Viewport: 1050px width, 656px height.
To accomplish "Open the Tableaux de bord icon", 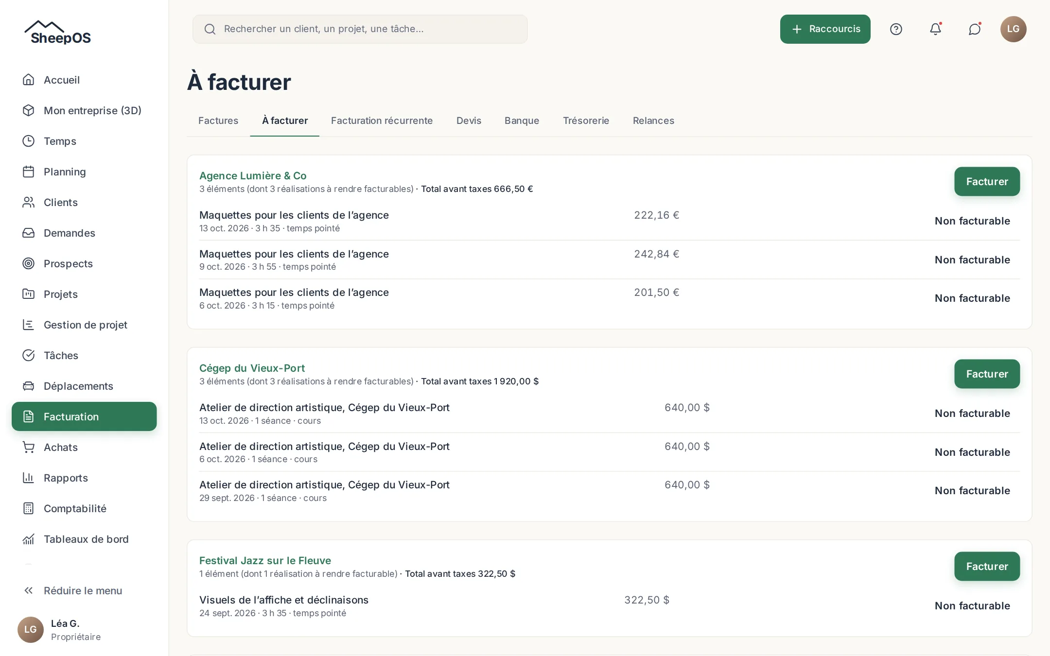I will click(x=29, y=539).
